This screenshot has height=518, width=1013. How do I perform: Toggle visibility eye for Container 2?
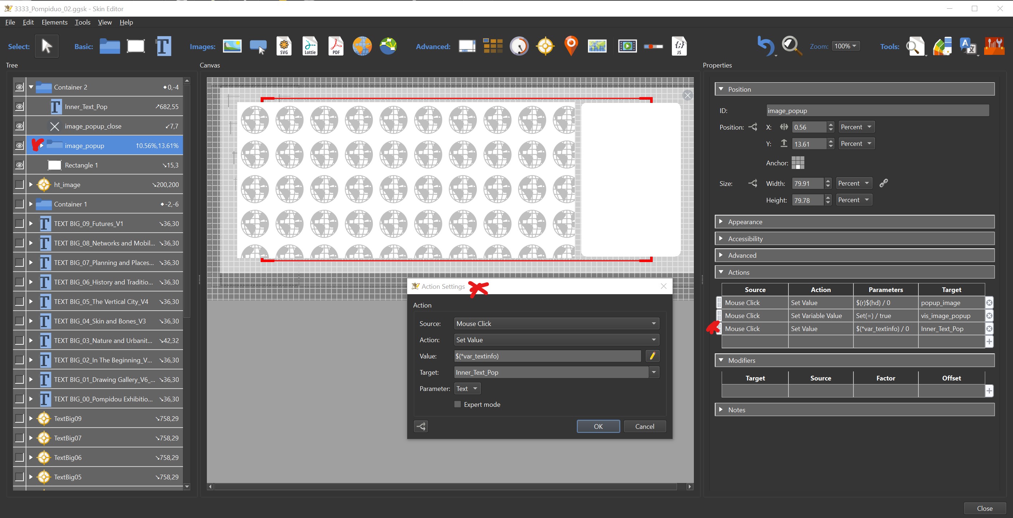(x=19, y=87)
